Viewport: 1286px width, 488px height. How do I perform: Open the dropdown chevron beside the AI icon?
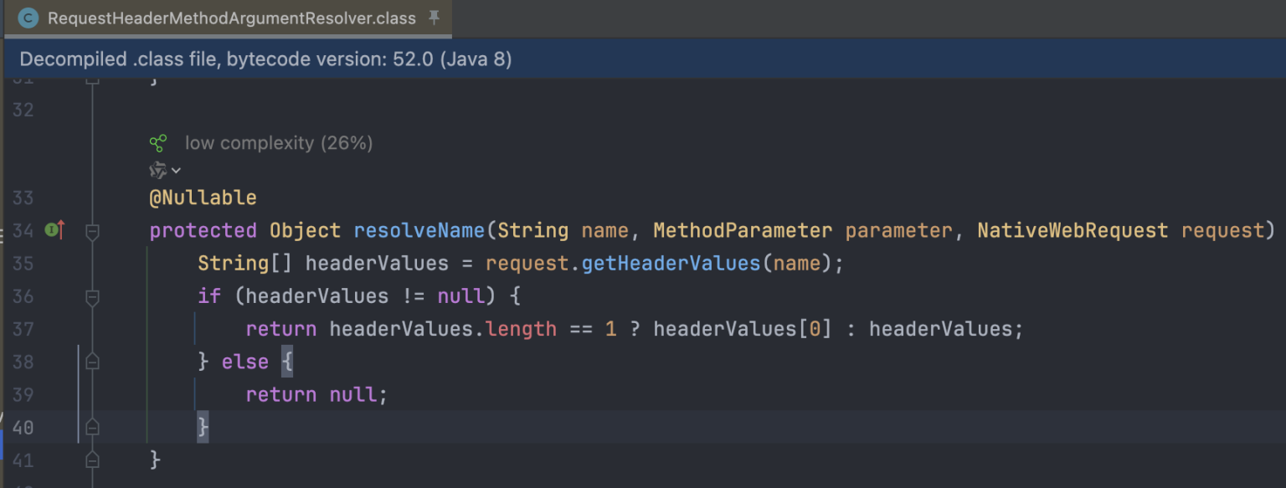point(176,171)
